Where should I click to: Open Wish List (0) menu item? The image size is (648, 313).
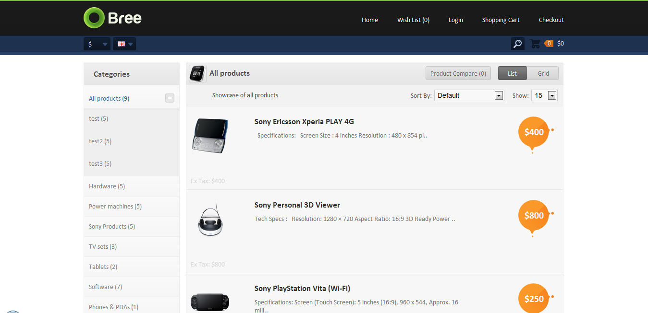click(413, 20)
